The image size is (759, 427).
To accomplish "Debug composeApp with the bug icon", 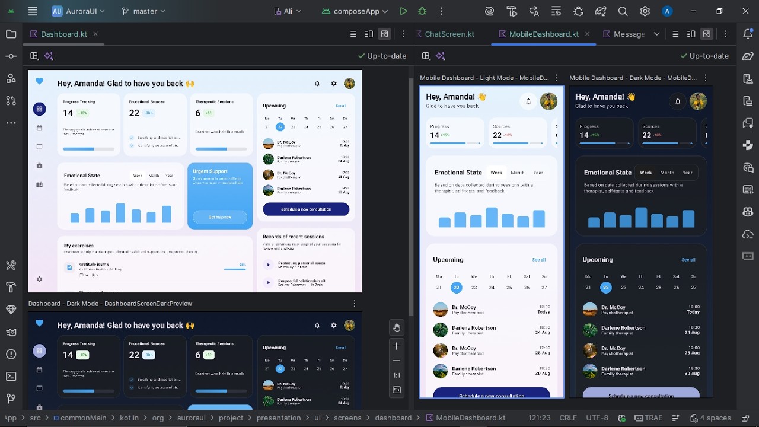I will (422, 11).
